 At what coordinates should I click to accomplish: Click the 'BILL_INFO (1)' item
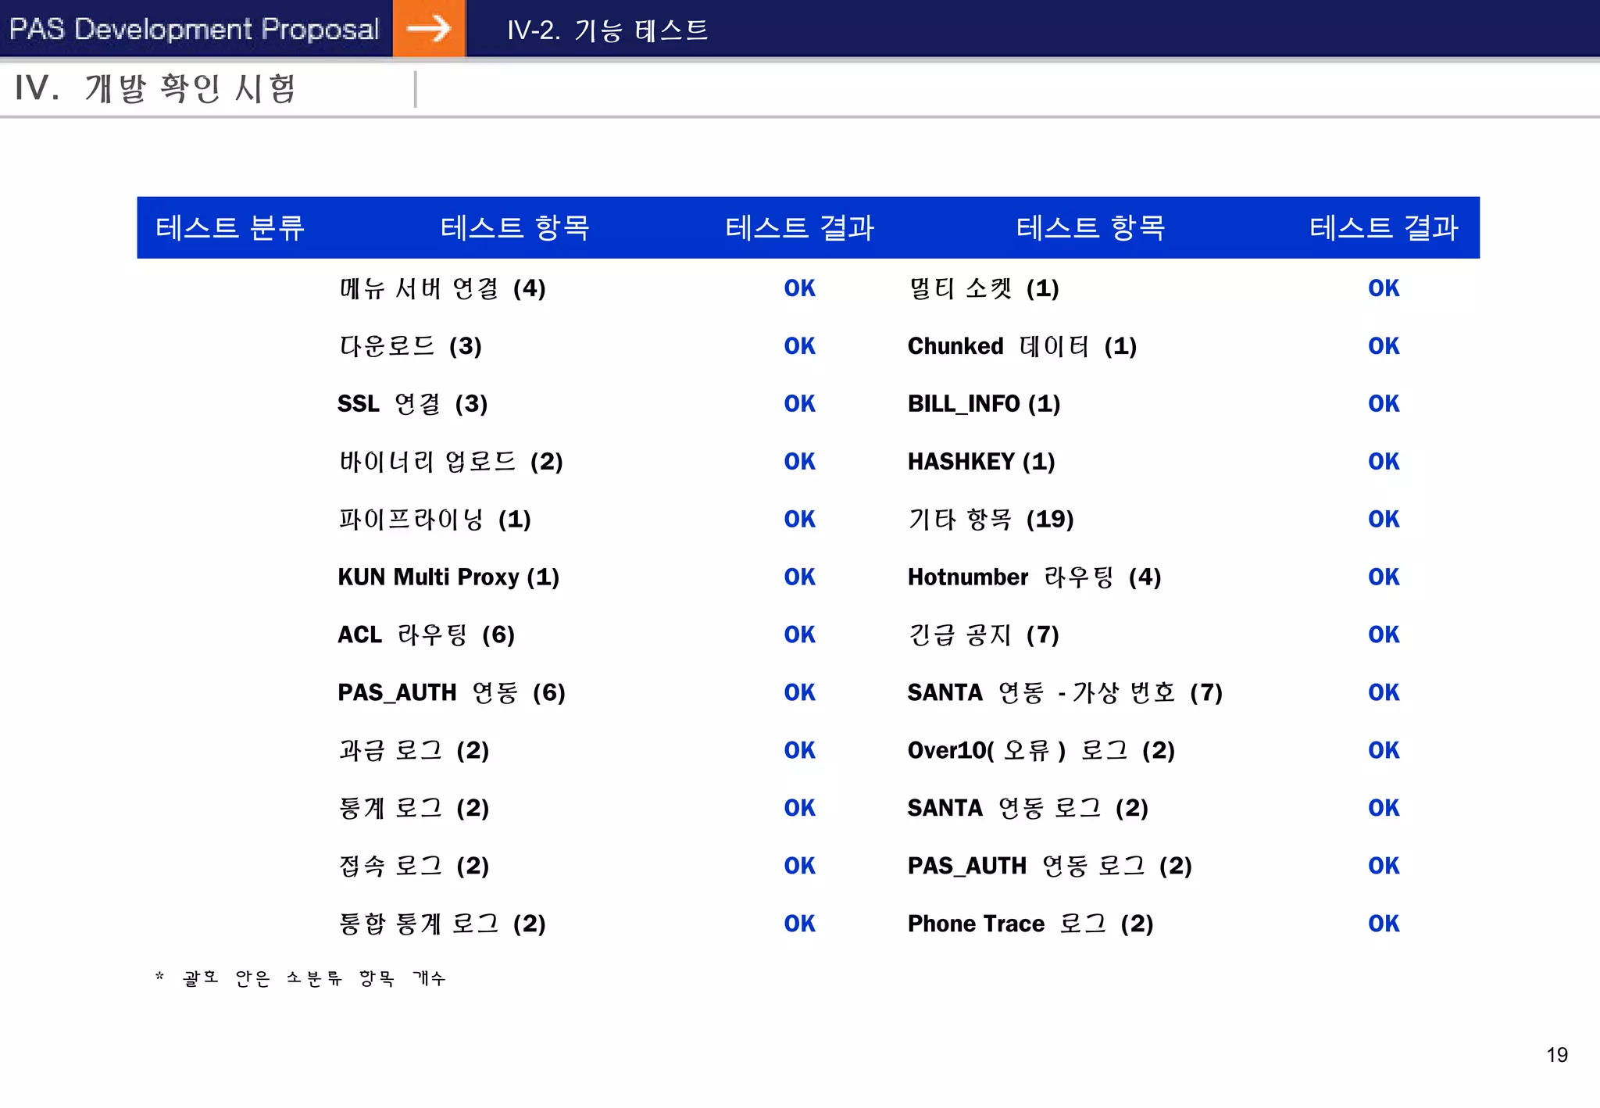tap(984, 404)
